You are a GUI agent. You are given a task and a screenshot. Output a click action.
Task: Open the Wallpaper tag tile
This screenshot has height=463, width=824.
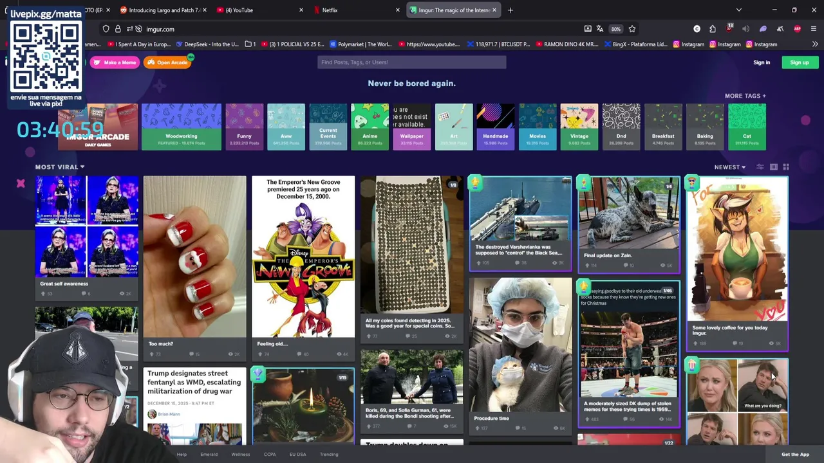[412, 127]
